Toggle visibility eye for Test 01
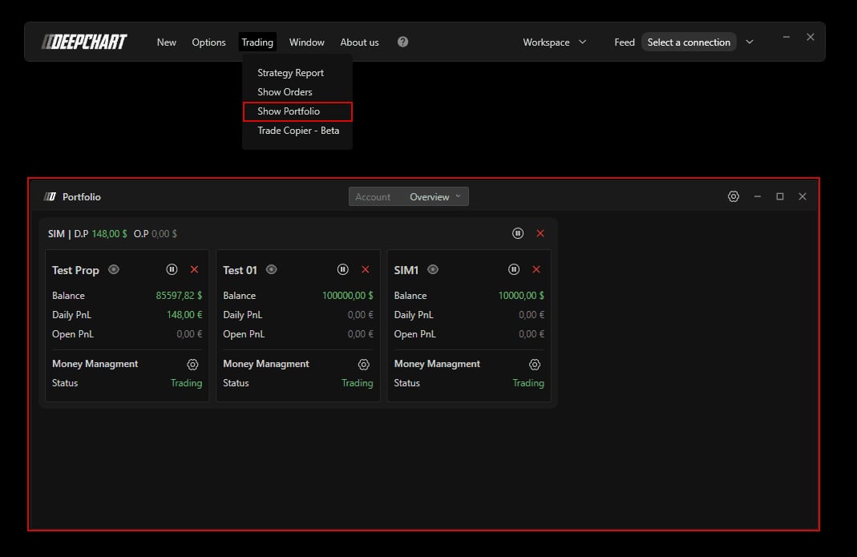This screenshot has width=857, height=557. 271,269
